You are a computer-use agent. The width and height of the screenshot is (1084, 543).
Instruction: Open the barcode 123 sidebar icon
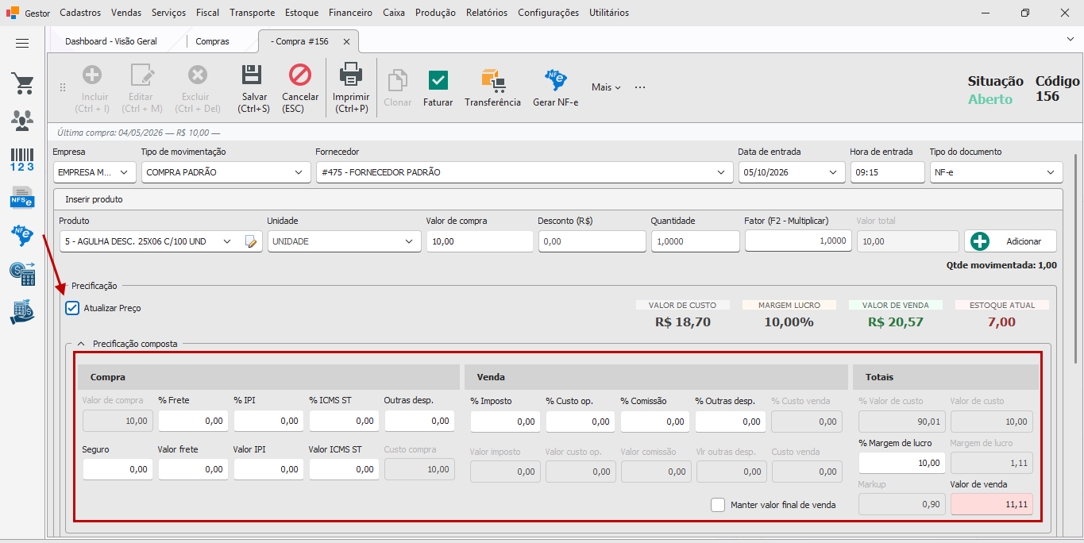coord(22,159)
